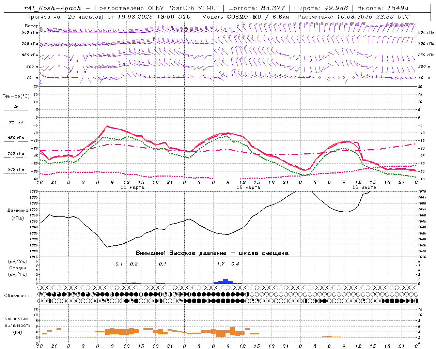Click the warning Внимание! Высокое давление – шкала смещена

(x=212, y=253)
